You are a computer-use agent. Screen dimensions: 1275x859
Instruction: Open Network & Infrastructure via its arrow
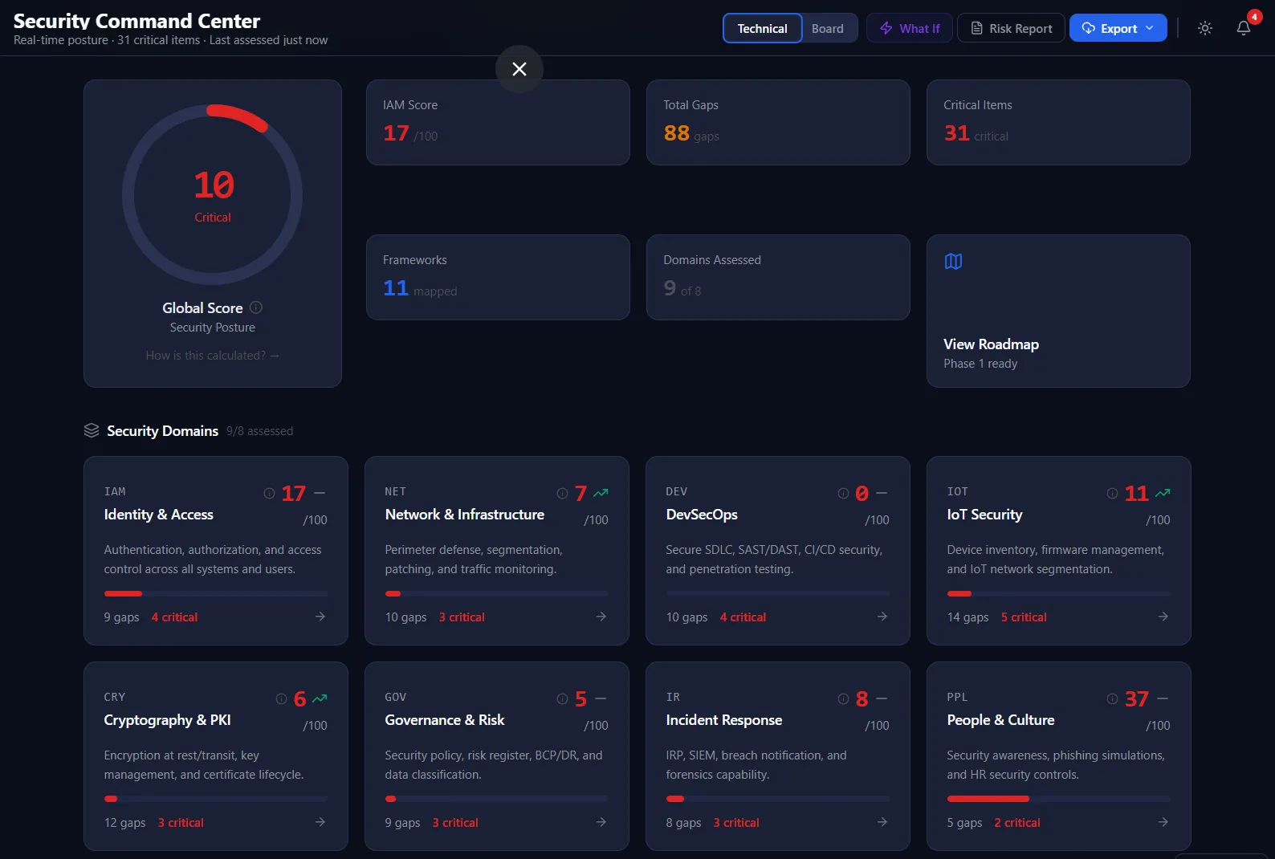(601, 617)
